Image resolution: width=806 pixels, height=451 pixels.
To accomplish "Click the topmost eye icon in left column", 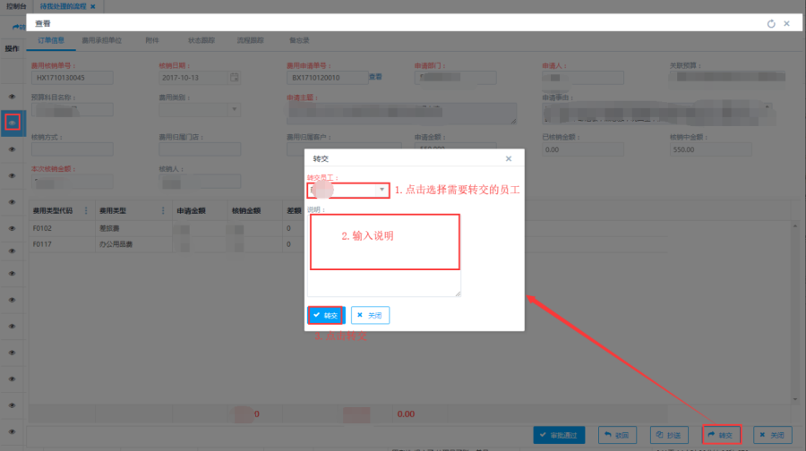I will point(13,96).
